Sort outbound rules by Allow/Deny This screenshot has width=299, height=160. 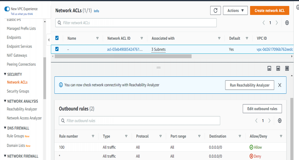[x=281, y=136]
